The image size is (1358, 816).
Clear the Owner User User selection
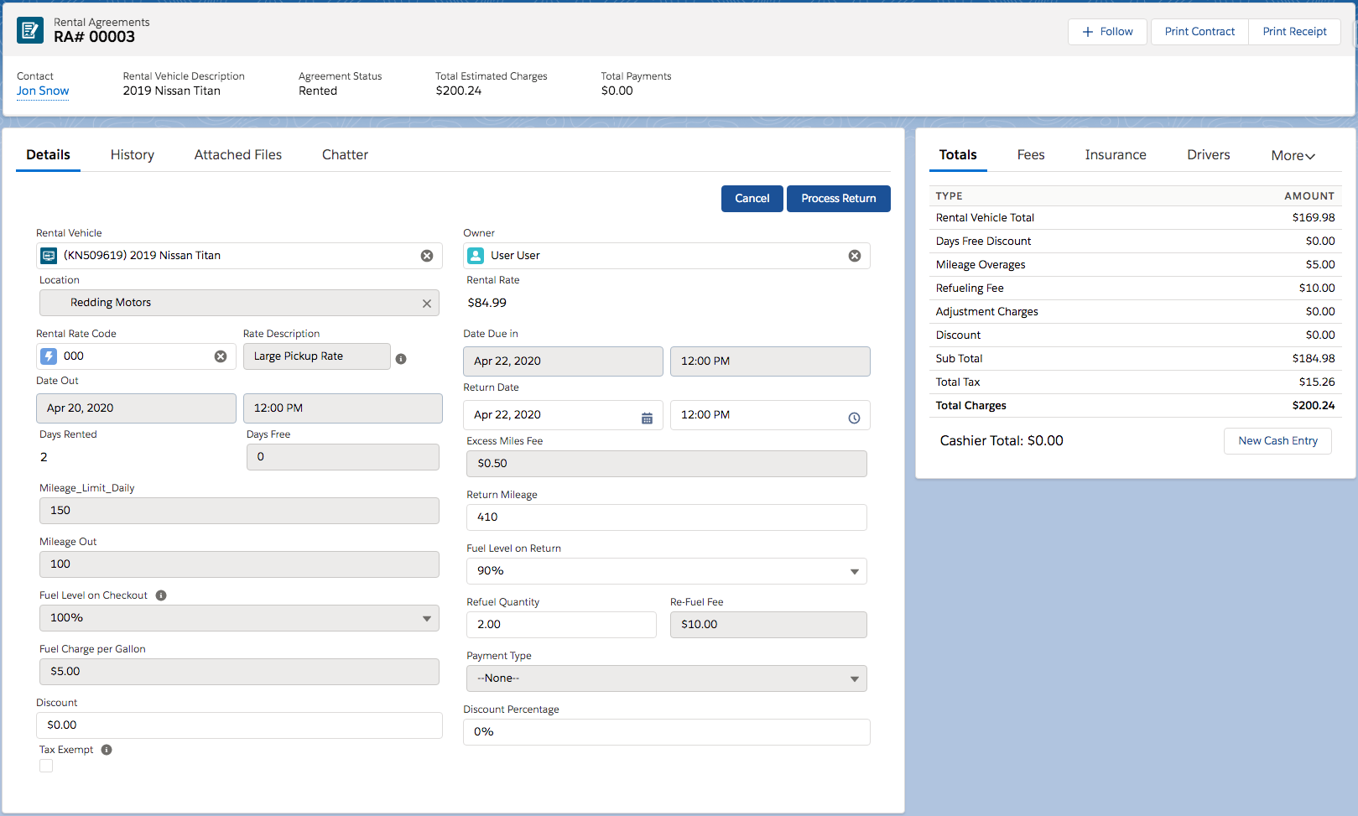coord(855,256)
